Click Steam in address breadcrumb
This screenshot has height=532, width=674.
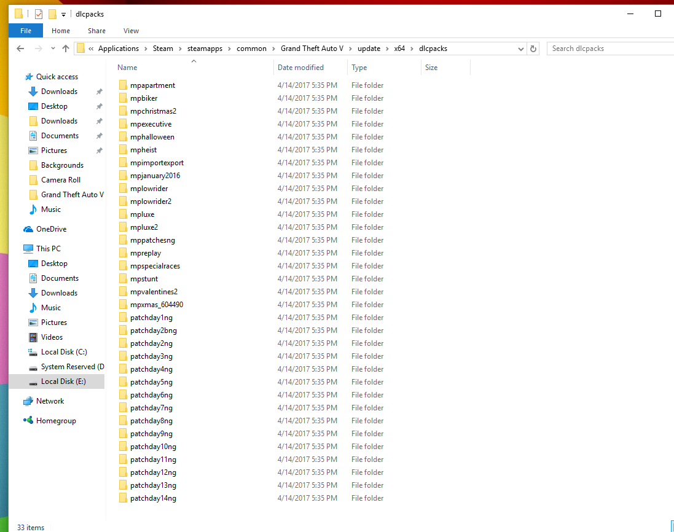tap(163, 49)
